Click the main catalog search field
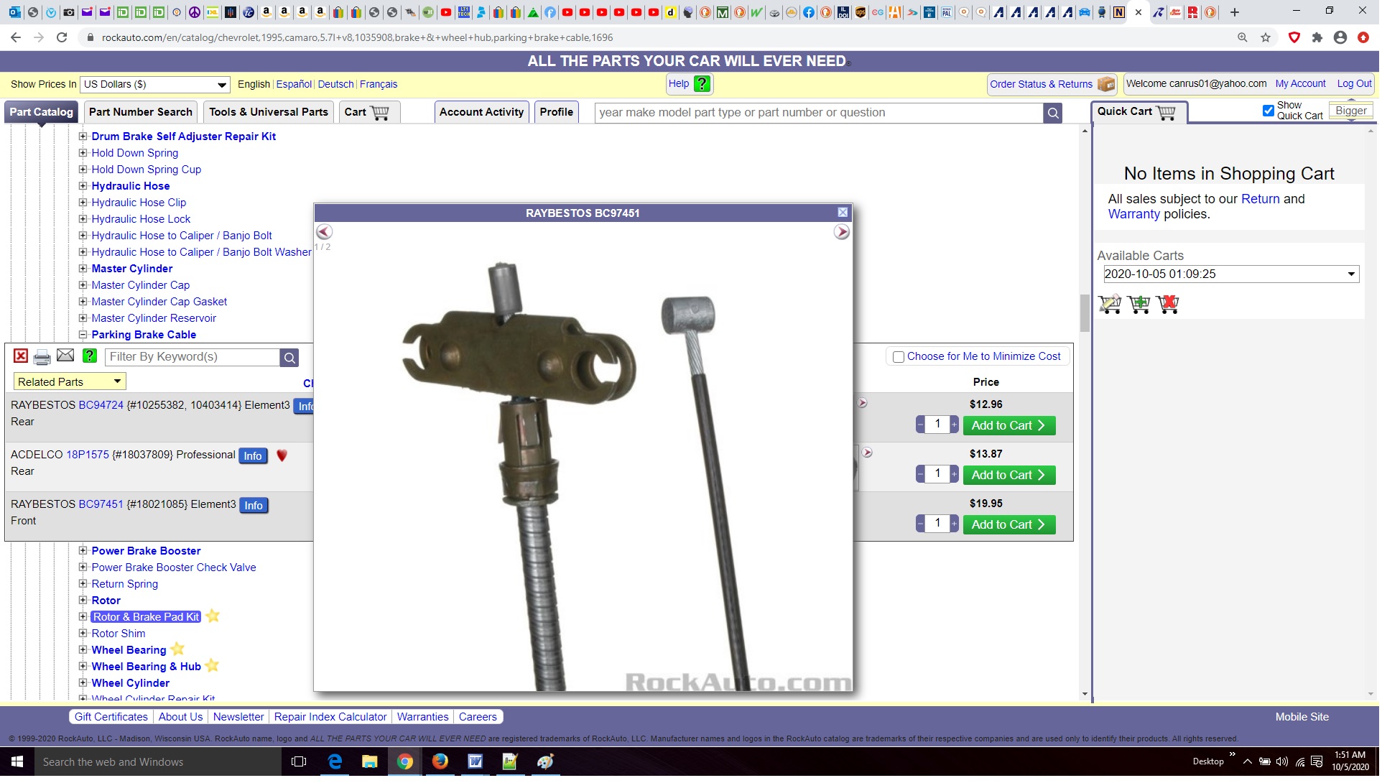This screenshot has width=1382, height=783. tap(820, 113)
